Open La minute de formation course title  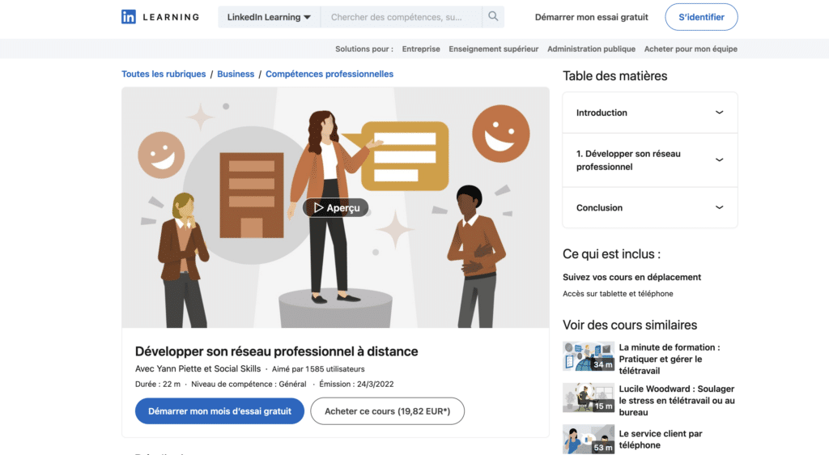(670, 359)
